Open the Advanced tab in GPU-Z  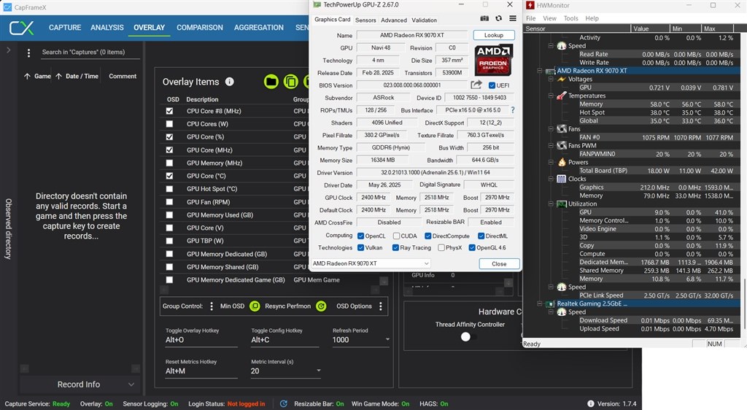[394, 20]
